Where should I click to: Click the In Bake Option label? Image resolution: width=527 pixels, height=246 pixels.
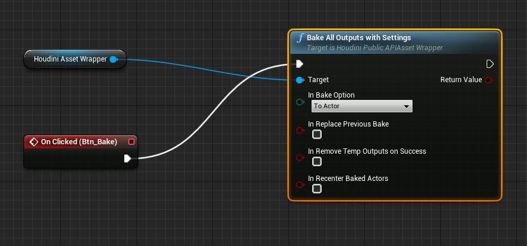[331, 95]
